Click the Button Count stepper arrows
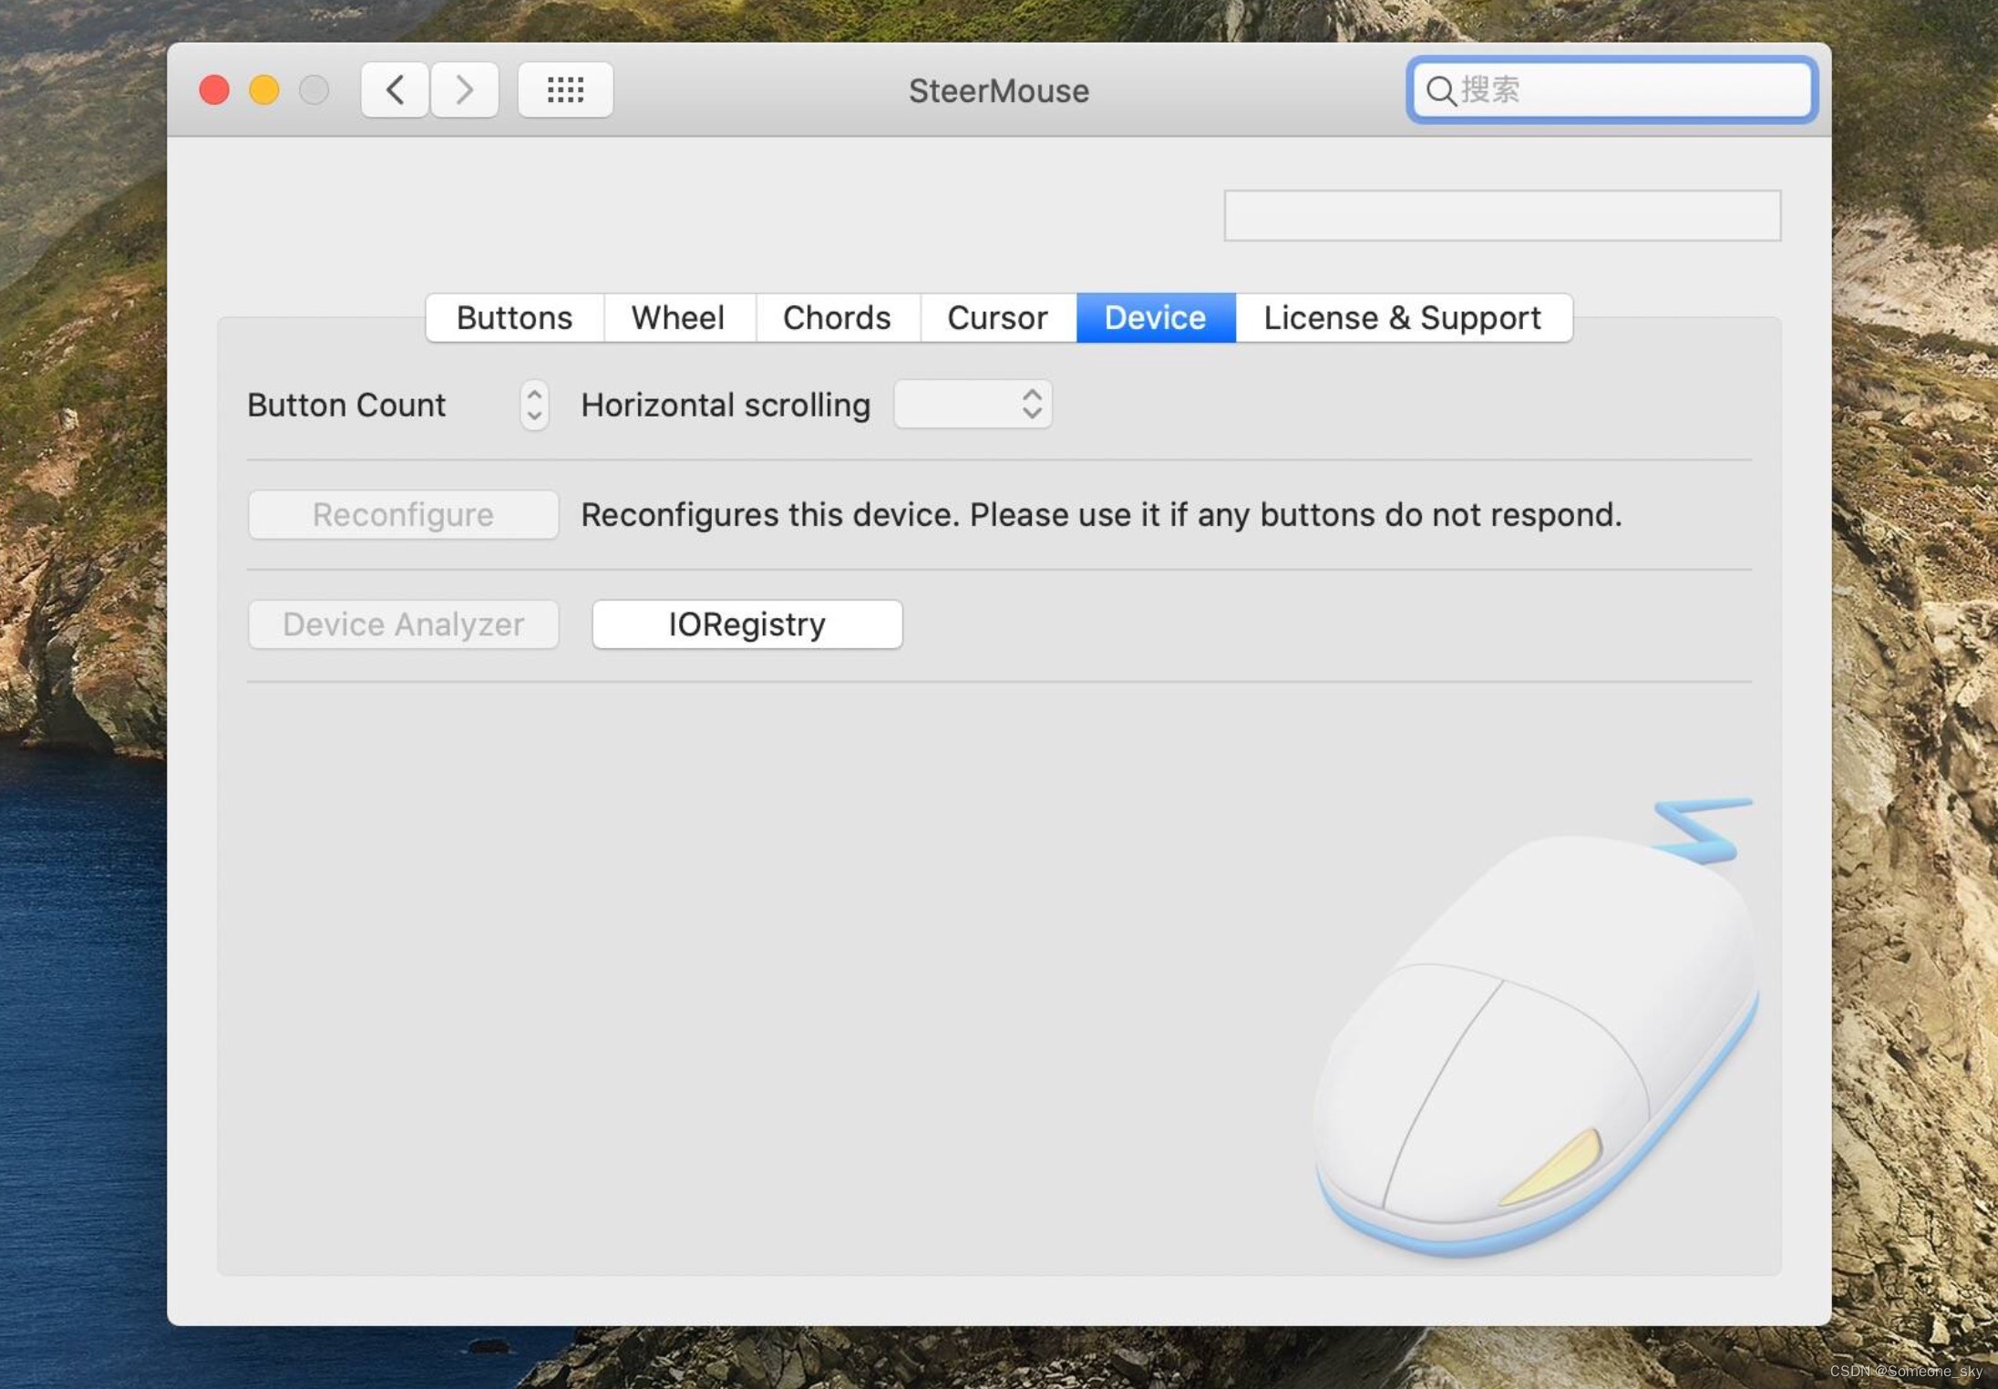 [x=535, y=405]
